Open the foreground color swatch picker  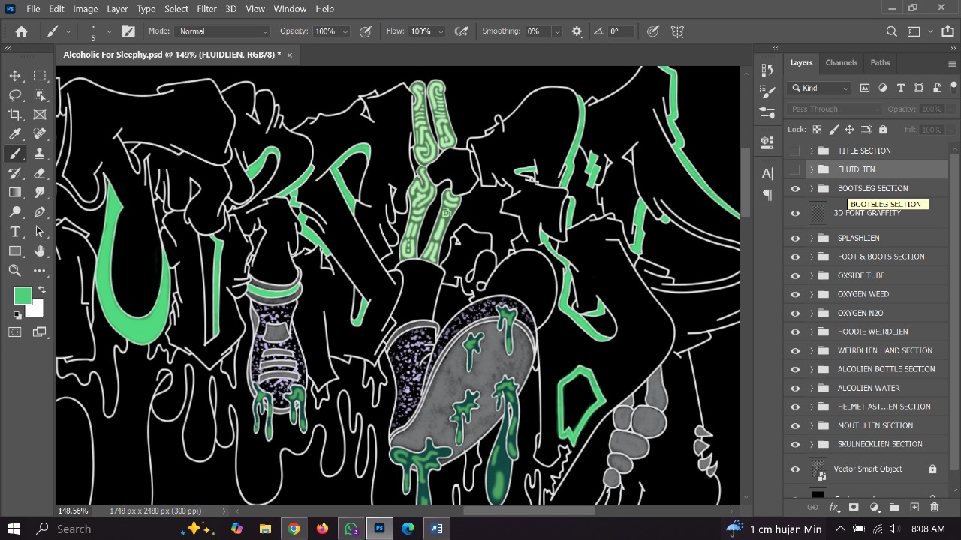(23, 295)
